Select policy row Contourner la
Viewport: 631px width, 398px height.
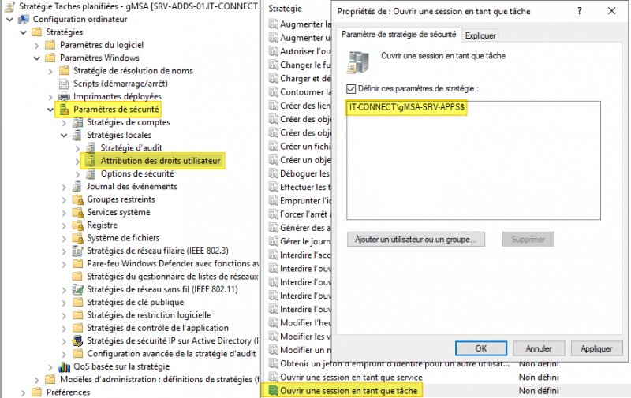[x=305, y=92]
